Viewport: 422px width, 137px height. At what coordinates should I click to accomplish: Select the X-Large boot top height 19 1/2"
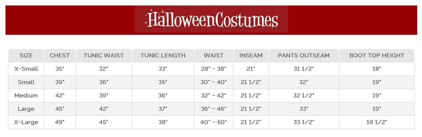pos(377,122)
